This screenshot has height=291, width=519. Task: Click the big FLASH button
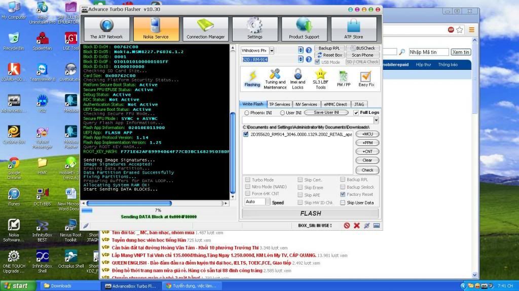point(311,213)
